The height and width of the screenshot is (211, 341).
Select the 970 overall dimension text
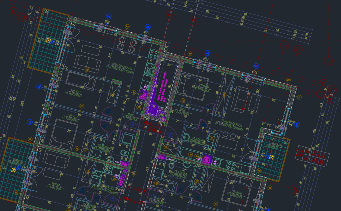tap(245, 14)
